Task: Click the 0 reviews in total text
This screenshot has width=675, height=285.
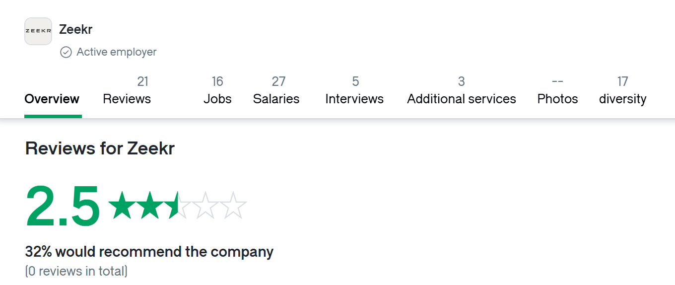Action: tap(76, 271)
